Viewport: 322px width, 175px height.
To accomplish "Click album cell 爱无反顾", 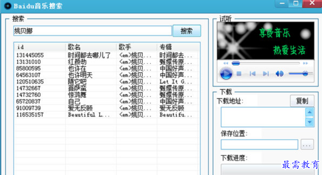I will 172,108.
